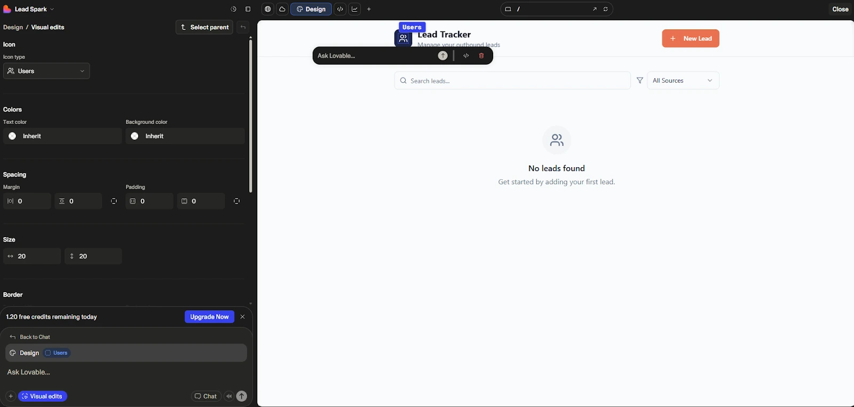Screen dimensions: 854x407
Task: Click the filter funnel icon
Action: coord(640,81)
